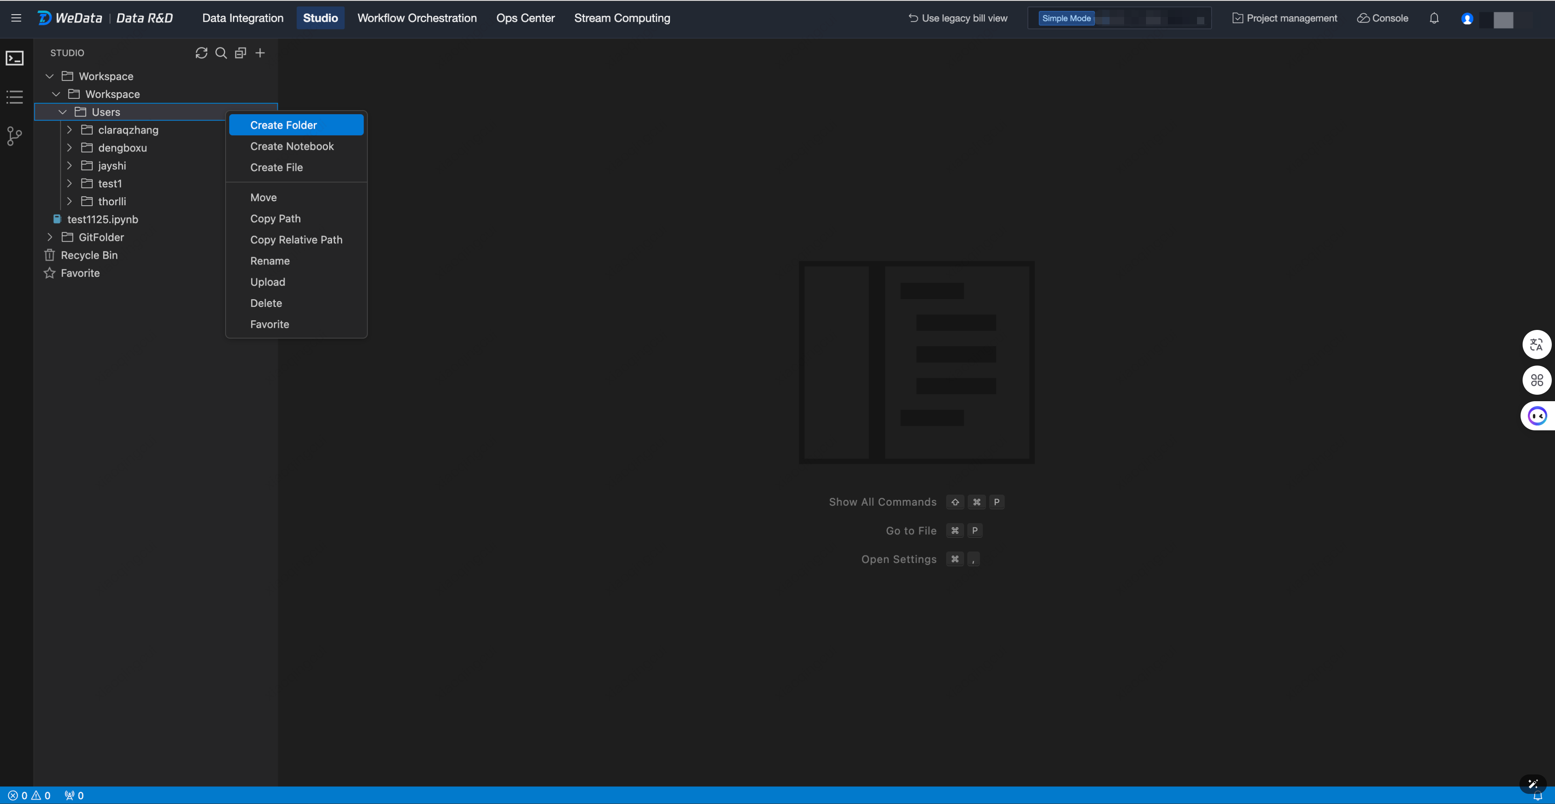
Task: Open the list outline icon in left sidebar
Action: point(15,97)
